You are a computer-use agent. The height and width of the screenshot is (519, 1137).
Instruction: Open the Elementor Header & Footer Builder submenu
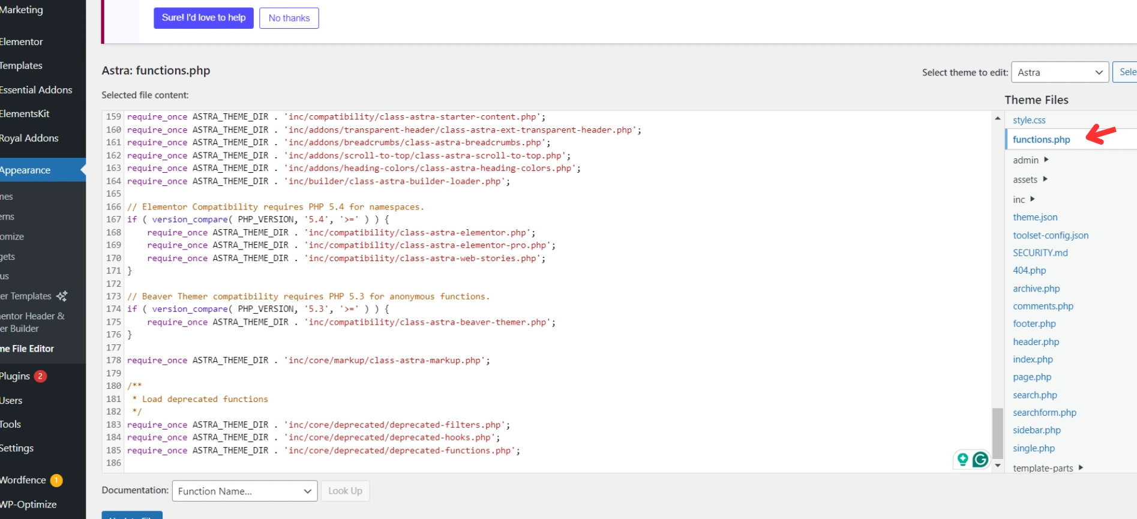pyautogui.click(x=32, y=322)
